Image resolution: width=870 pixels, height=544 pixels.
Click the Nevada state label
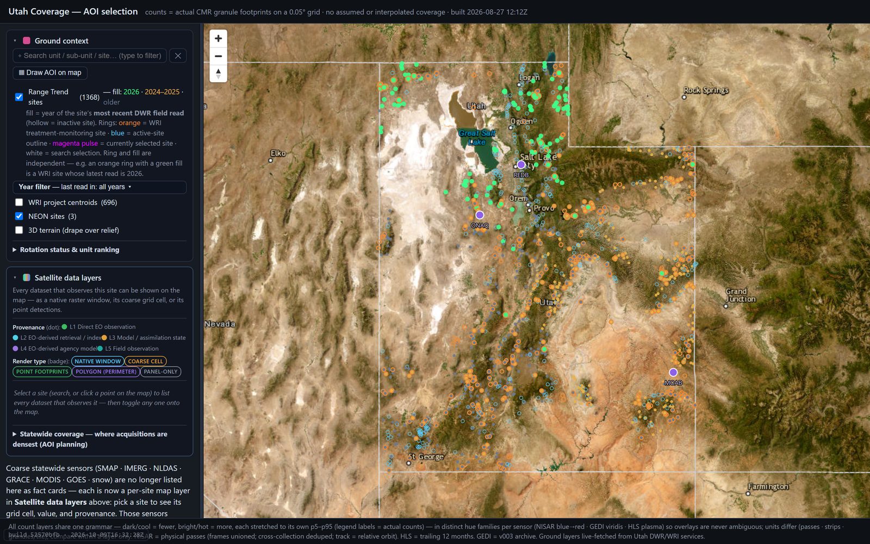(x=220, y=324)
